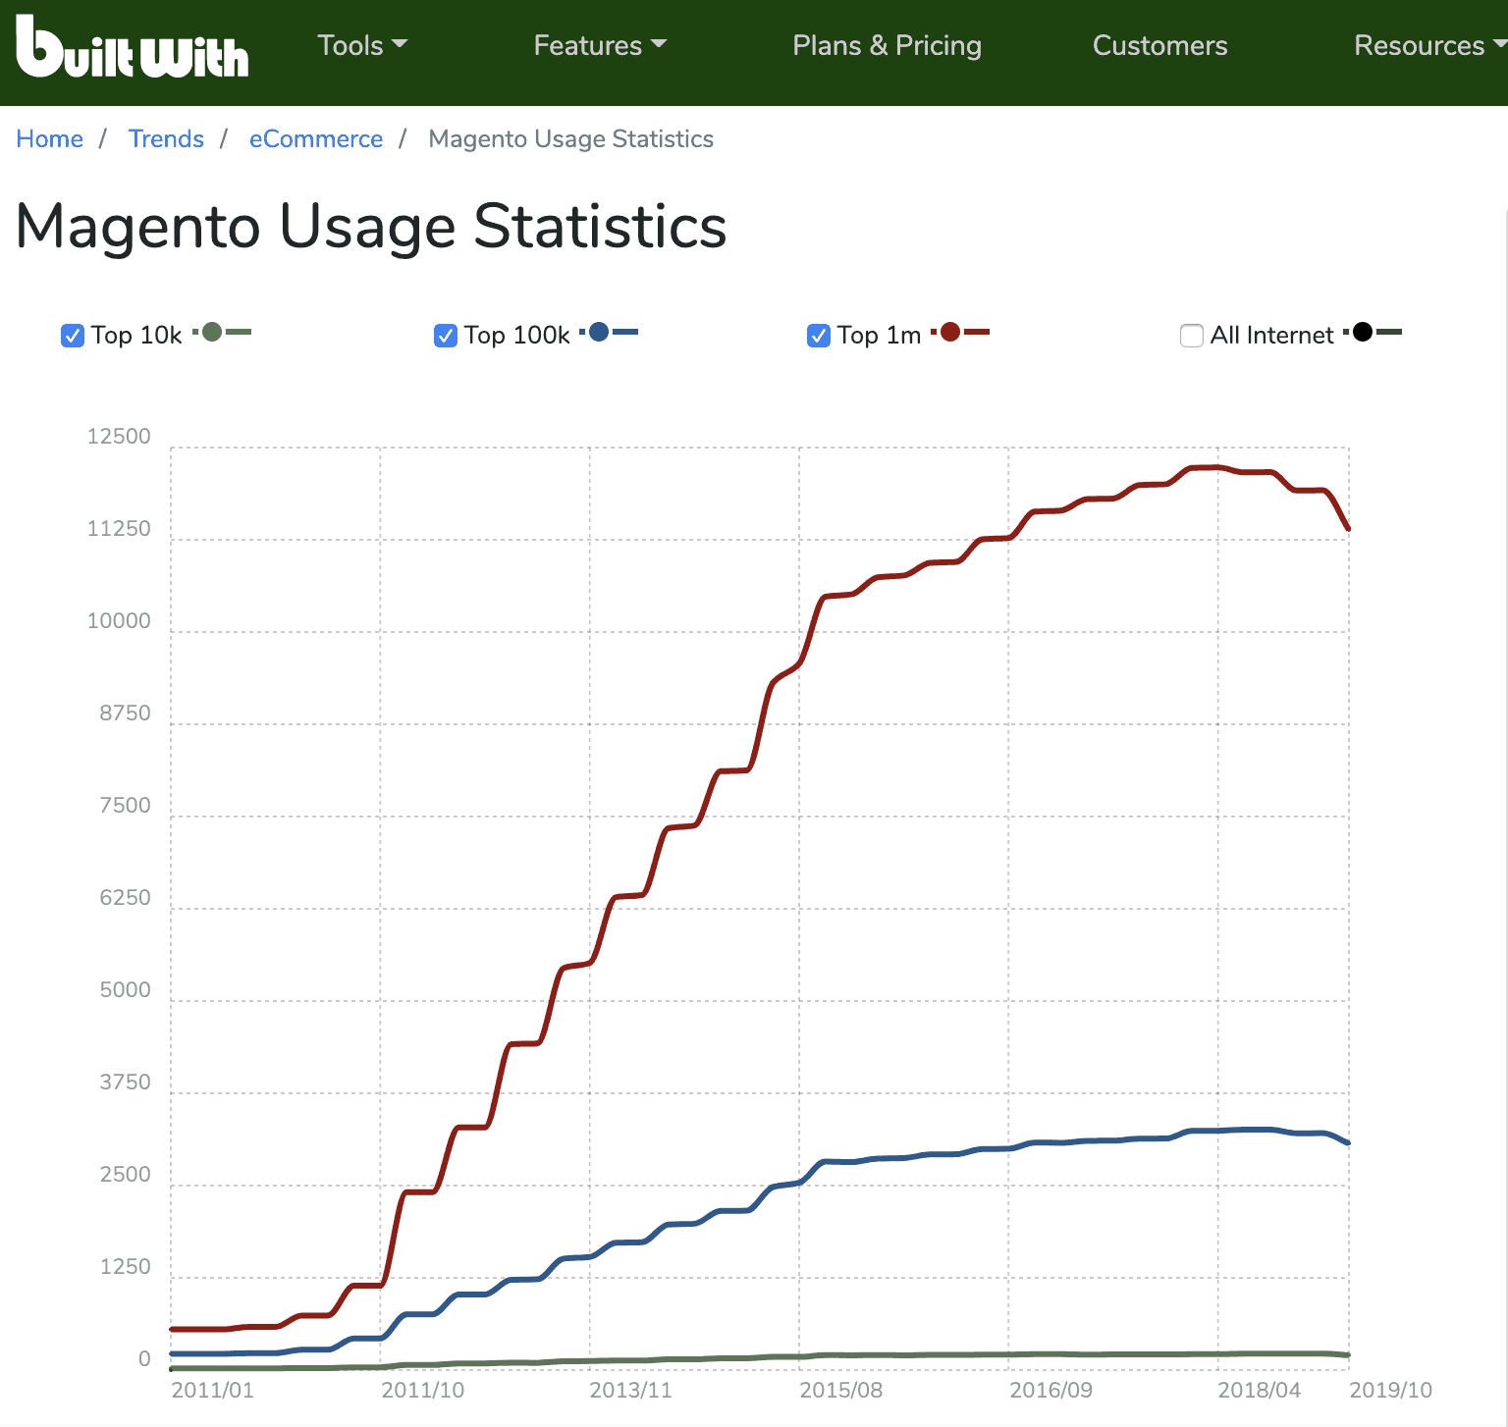Click the 3750 y-axis label
Image resolution: width=1508 pixels, height=1427 pixels.
point(125,1083)
